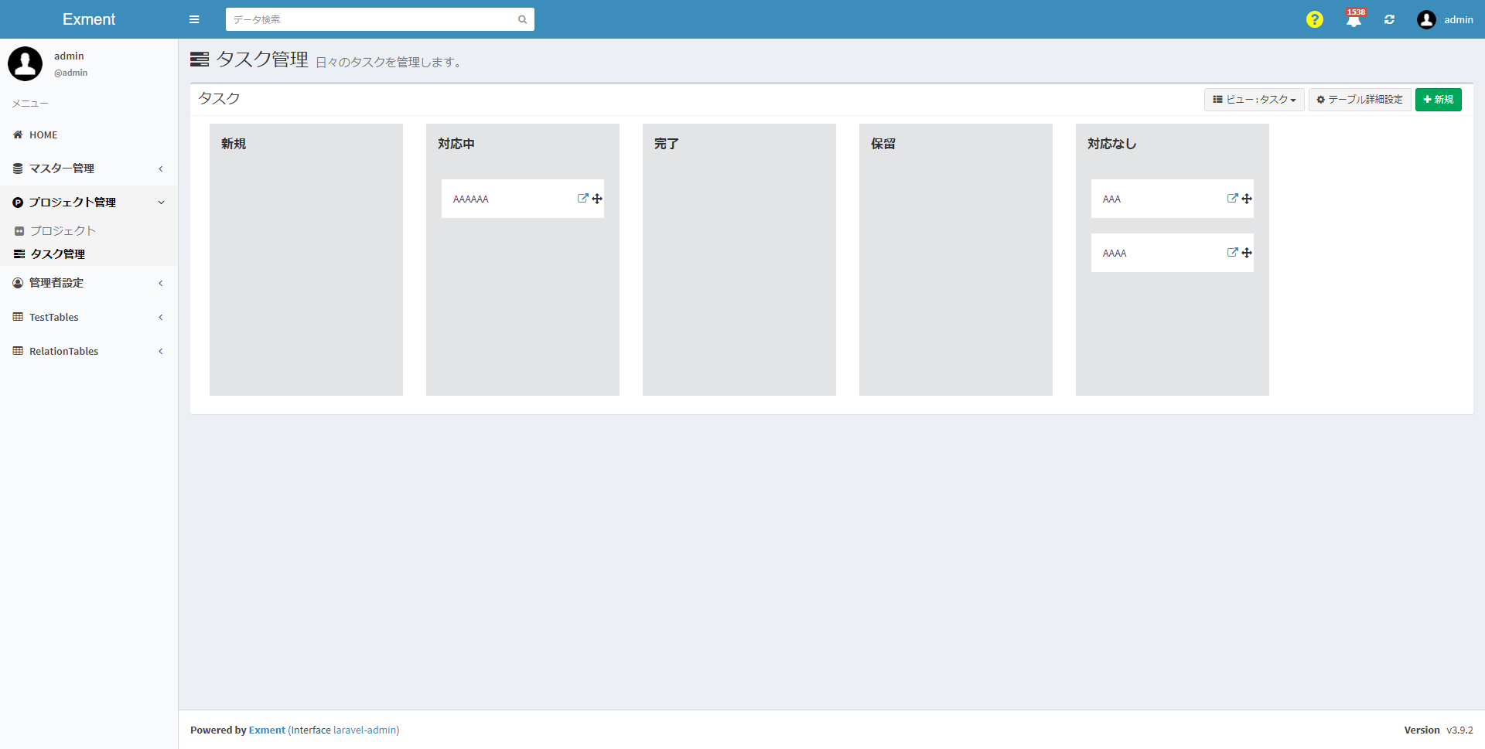
Task: Select the AAAA task card
Action: (1173, 253)
